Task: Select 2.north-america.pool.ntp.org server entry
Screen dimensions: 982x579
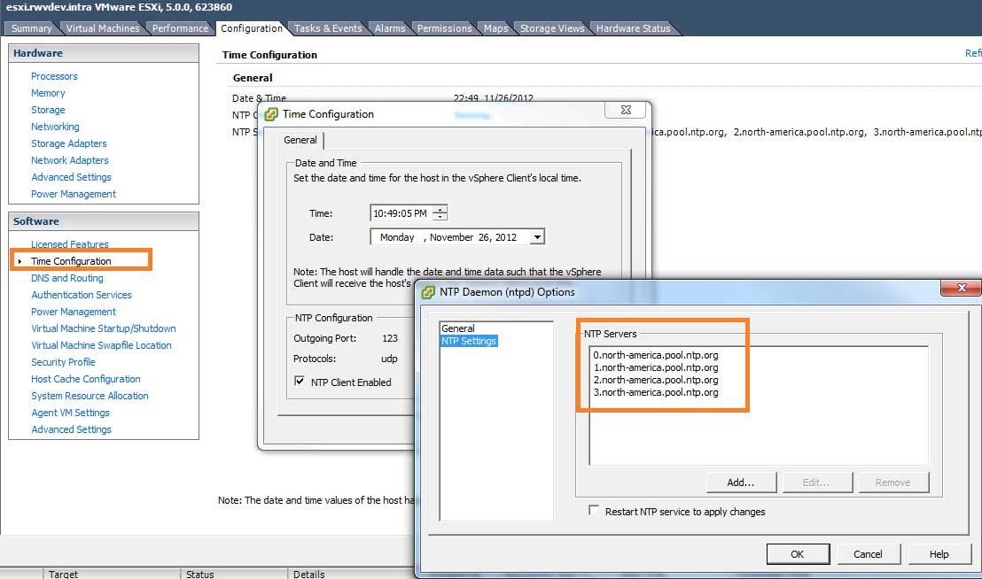Action: tap(656, 380)
